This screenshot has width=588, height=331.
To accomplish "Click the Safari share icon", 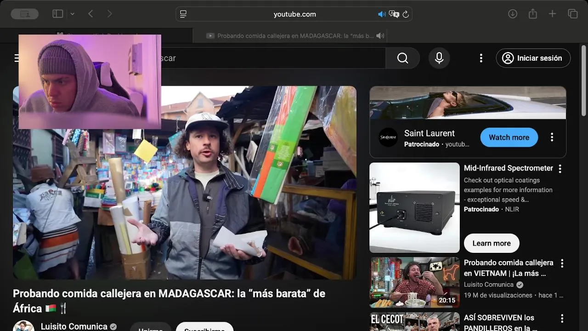I will point(533,14).
